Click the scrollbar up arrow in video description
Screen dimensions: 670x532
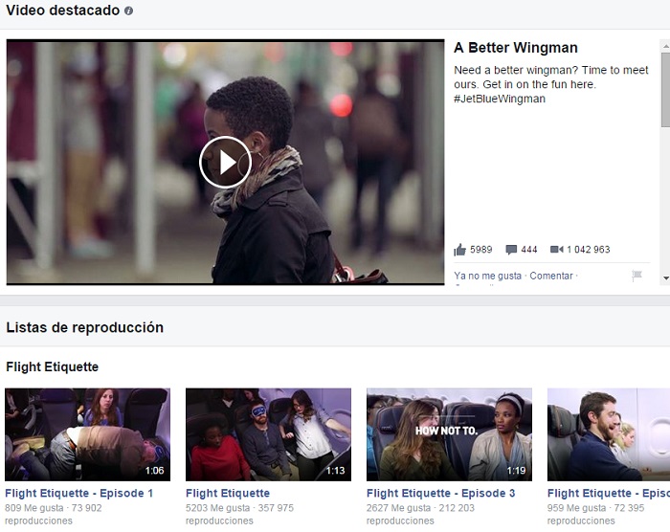(664, 45)
